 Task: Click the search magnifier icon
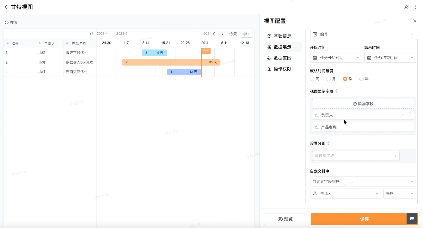pyautogui.click(x=7, y=22)
